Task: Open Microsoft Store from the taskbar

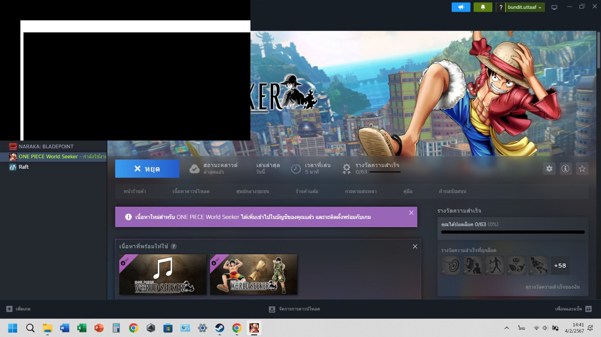Action: tap(168, 328)
